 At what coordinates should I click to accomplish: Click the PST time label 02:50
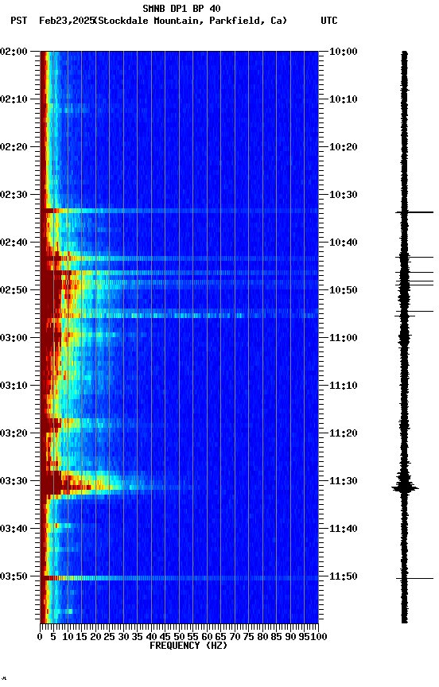tap(14, 290)
